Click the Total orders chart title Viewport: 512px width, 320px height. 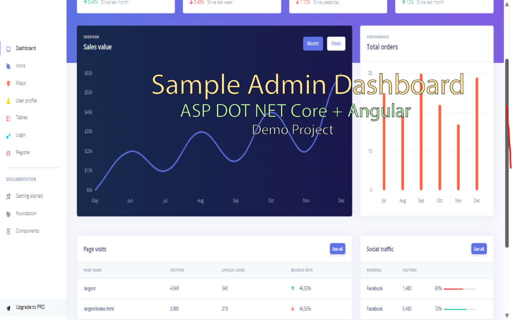[382, 47]
